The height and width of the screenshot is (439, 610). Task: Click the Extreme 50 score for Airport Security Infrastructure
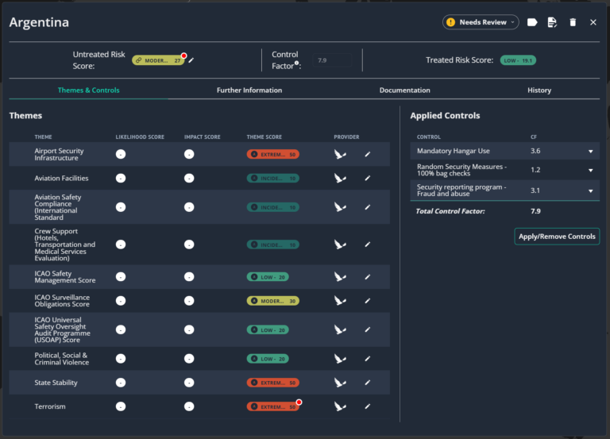pyautogui.click(x=273, y=154)
